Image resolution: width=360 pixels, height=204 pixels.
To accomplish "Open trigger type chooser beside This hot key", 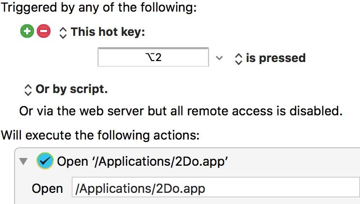I will pyautogui.click(x=63, y=33).
